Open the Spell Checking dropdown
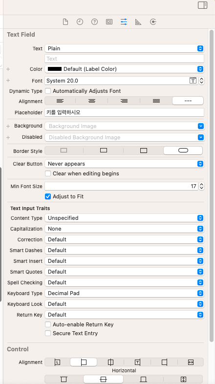This screenshot has height=384, width=215. click(x=125, y=282)
